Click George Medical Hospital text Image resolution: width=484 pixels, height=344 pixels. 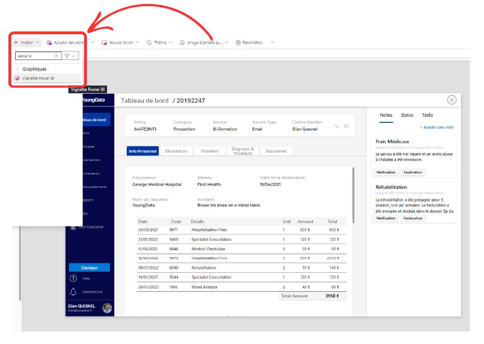coord(157,185)
